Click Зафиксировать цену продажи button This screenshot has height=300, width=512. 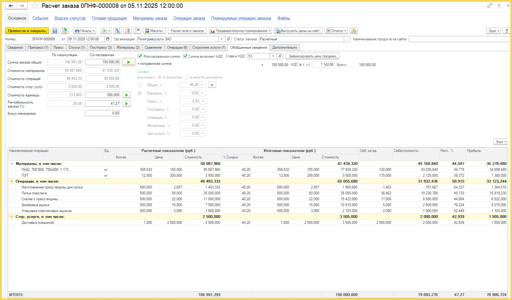point(312,56)
